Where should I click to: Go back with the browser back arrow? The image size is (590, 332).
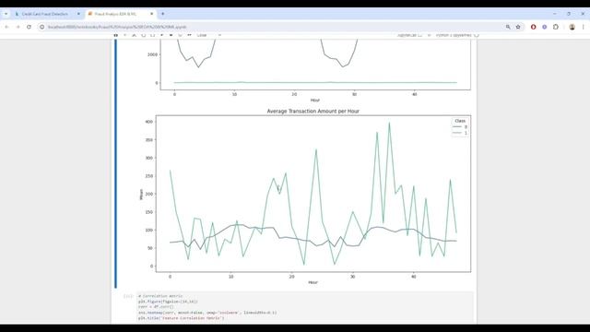pos(6,27)
